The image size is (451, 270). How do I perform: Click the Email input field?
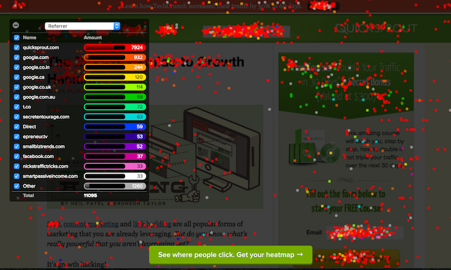365,233
